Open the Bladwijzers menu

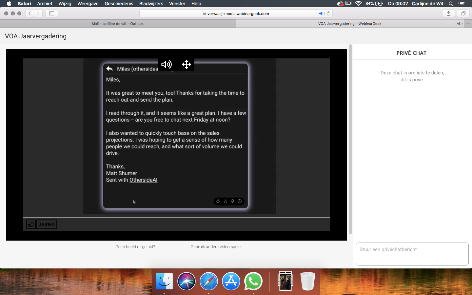(151, 4)
